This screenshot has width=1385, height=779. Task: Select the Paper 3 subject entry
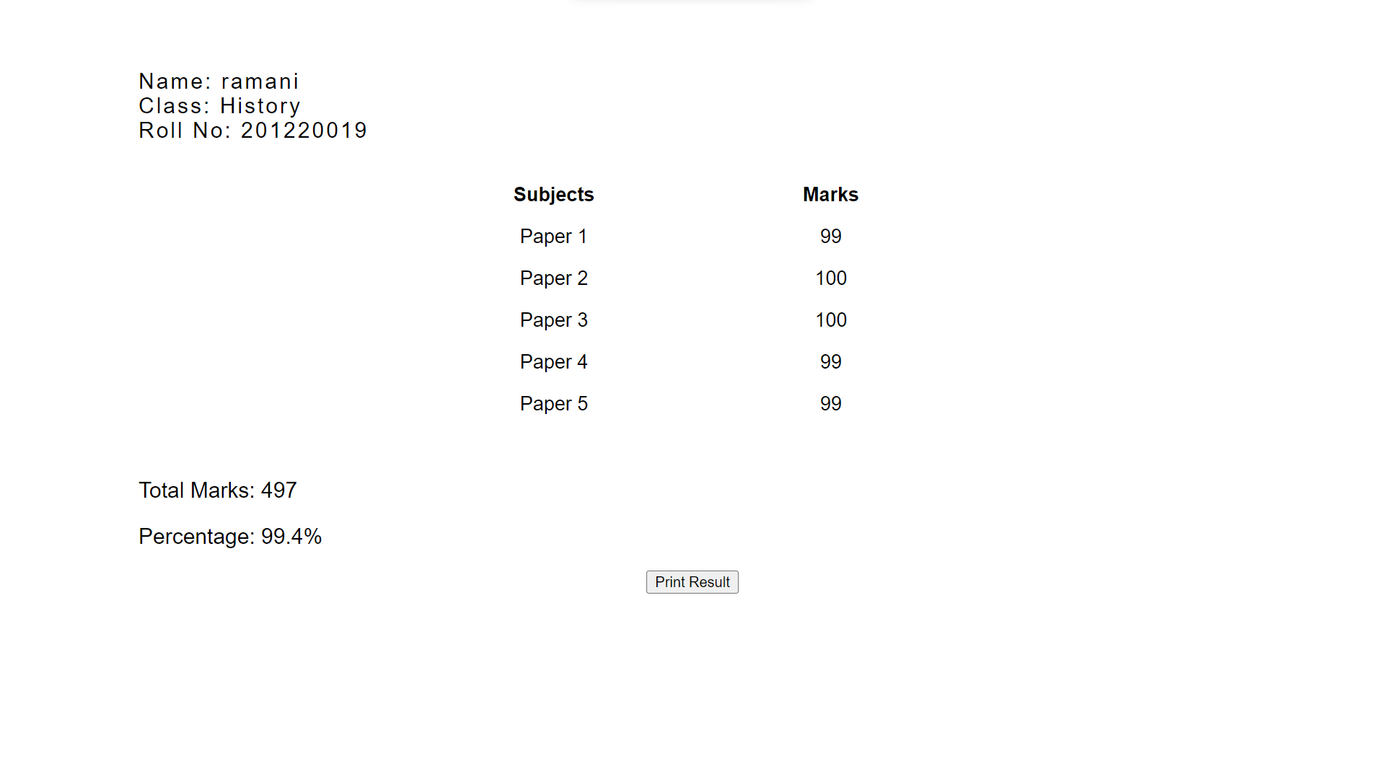click(x=553, y=320)
